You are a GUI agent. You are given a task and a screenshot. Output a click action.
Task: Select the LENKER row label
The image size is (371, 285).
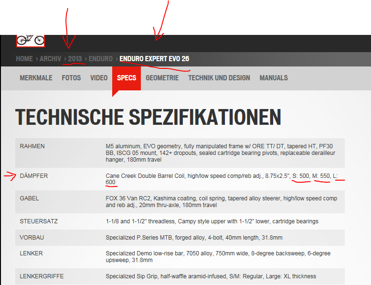pos(31,253)
